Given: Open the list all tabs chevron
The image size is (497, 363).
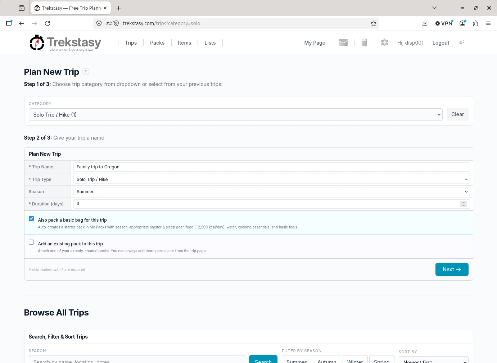Looking at the screenshot, I should (x=434, y=8).
